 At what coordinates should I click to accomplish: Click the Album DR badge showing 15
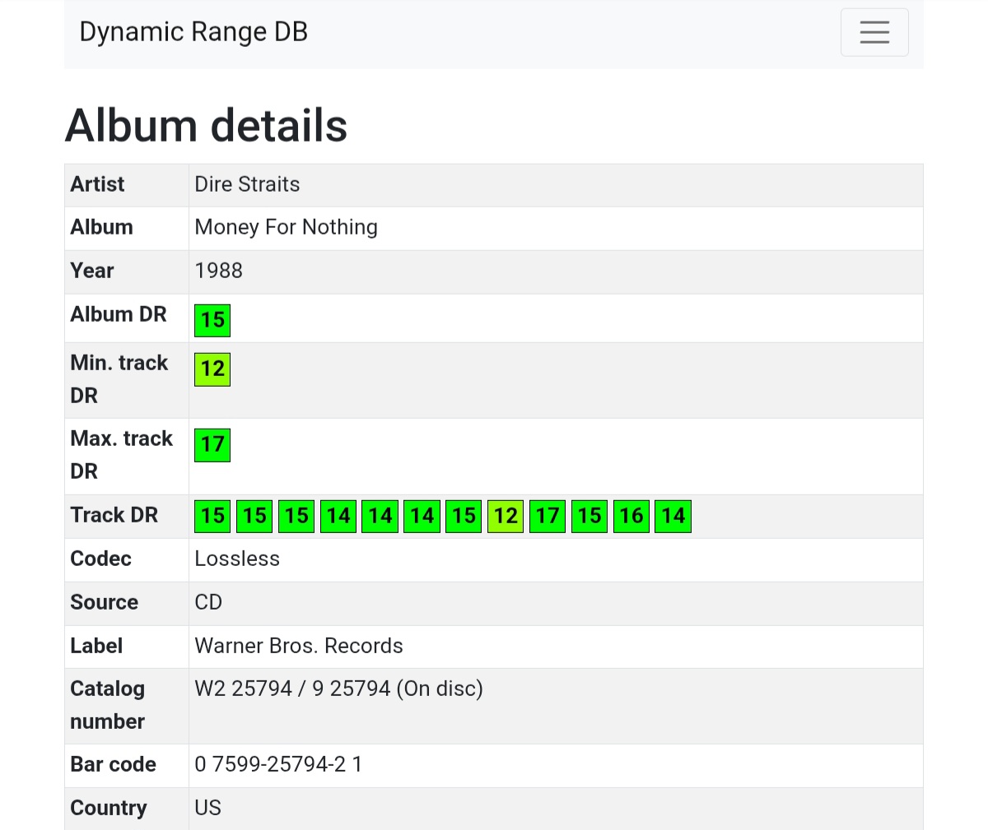212,320
